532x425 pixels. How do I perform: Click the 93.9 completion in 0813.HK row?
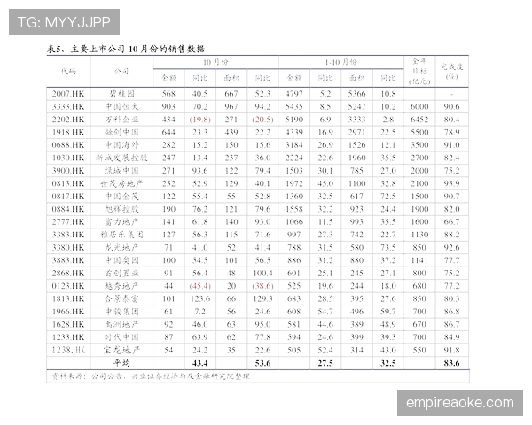point(451,183)
